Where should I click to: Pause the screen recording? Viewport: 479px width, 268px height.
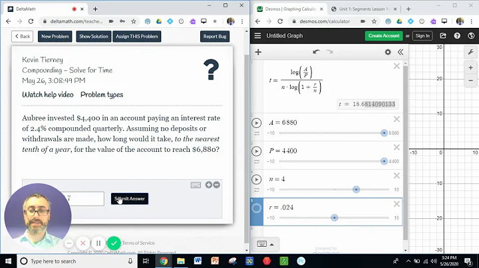click(x=98, y=243)
